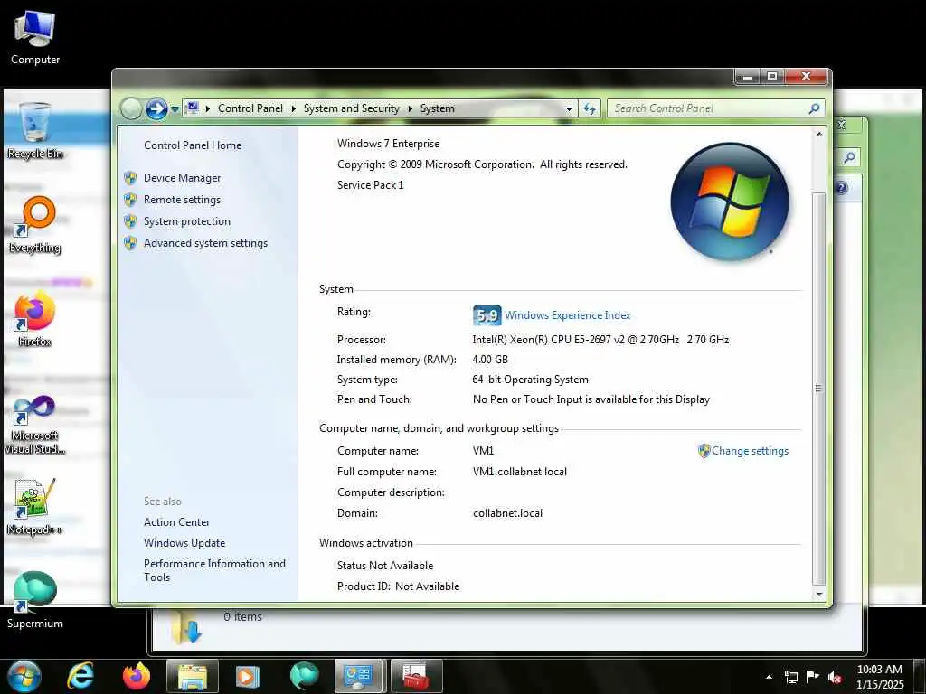This screenshot has height=694, width=926.
Task: Click the System breadcrumb
Action: click(x=438, y=108)
